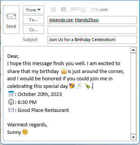This screenshot has height=145, width=140.
Task: Click the Subject text field
Action: 92,40
